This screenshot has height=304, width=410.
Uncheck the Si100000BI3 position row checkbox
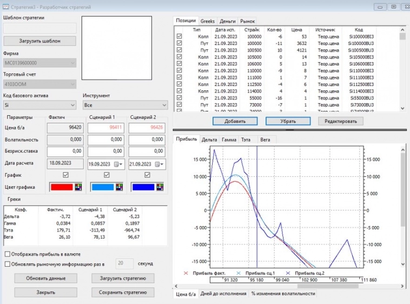point(180,36)
